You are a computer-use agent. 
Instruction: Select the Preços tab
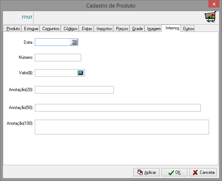pos(122,29)
